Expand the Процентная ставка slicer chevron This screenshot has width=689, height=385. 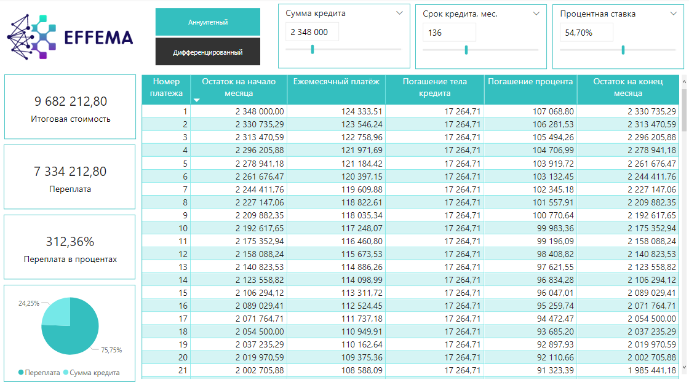(673, 14)
